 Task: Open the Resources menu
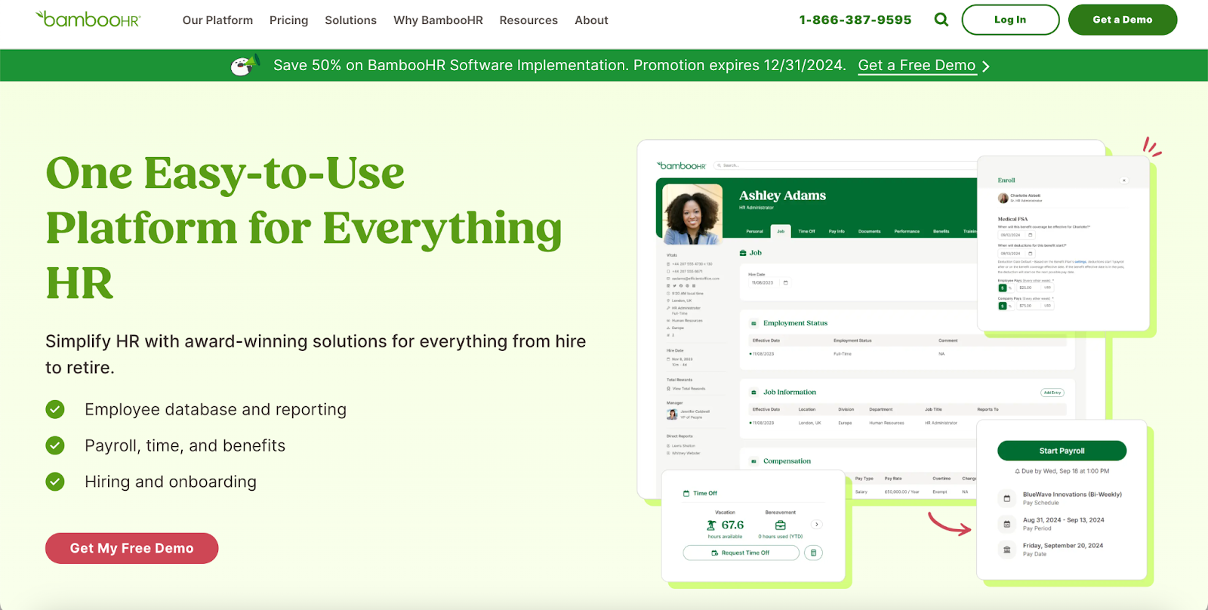(x=528, y=20)
